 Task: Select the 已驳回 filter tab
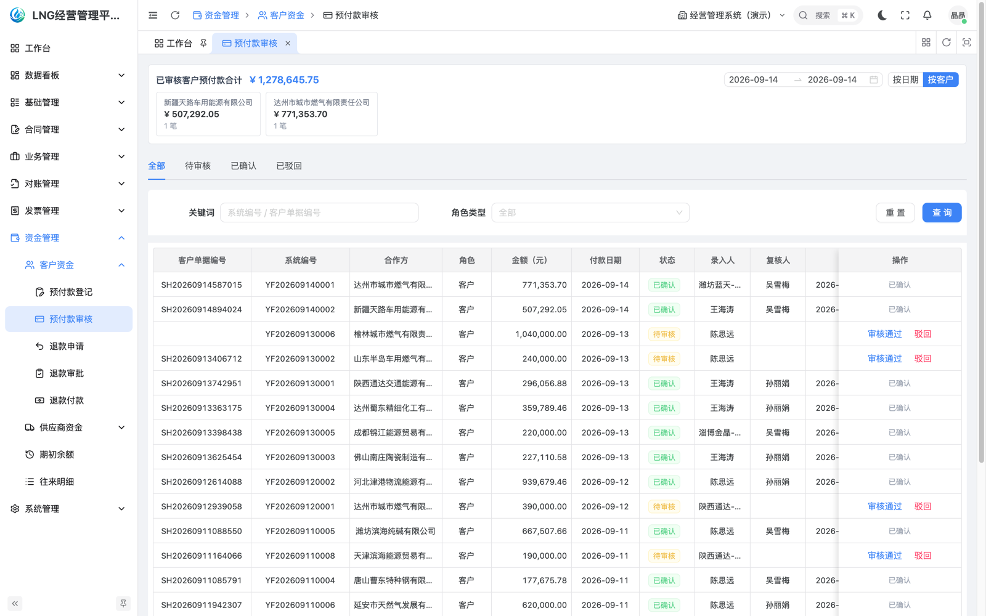(x=289, y=166)
